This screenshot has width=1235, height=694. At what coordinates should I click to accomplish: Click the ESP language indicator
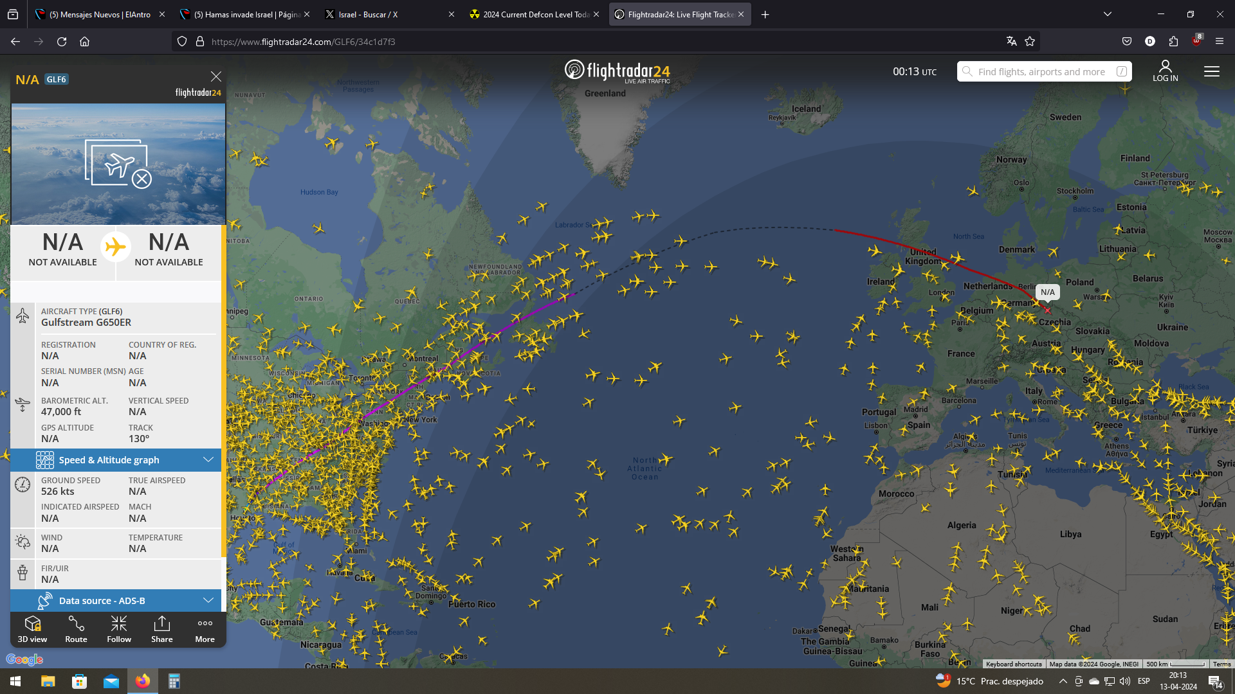[x=1144, y=681]
